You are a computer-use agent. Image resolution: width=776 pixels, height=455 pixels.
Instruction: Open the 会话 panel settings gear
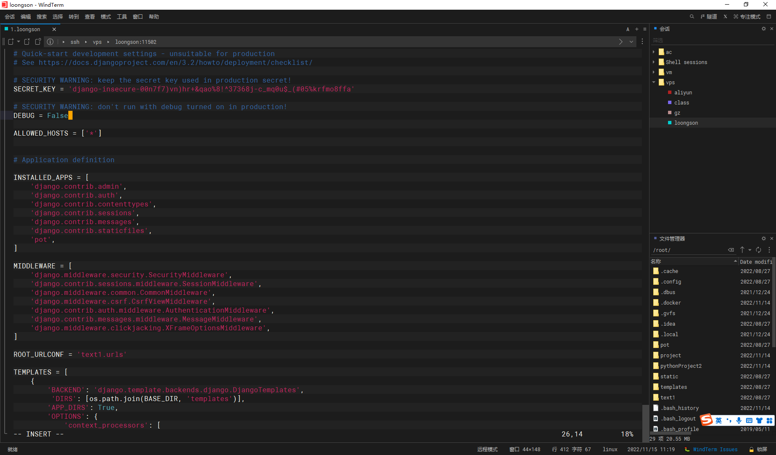click(x=764, y=29)
